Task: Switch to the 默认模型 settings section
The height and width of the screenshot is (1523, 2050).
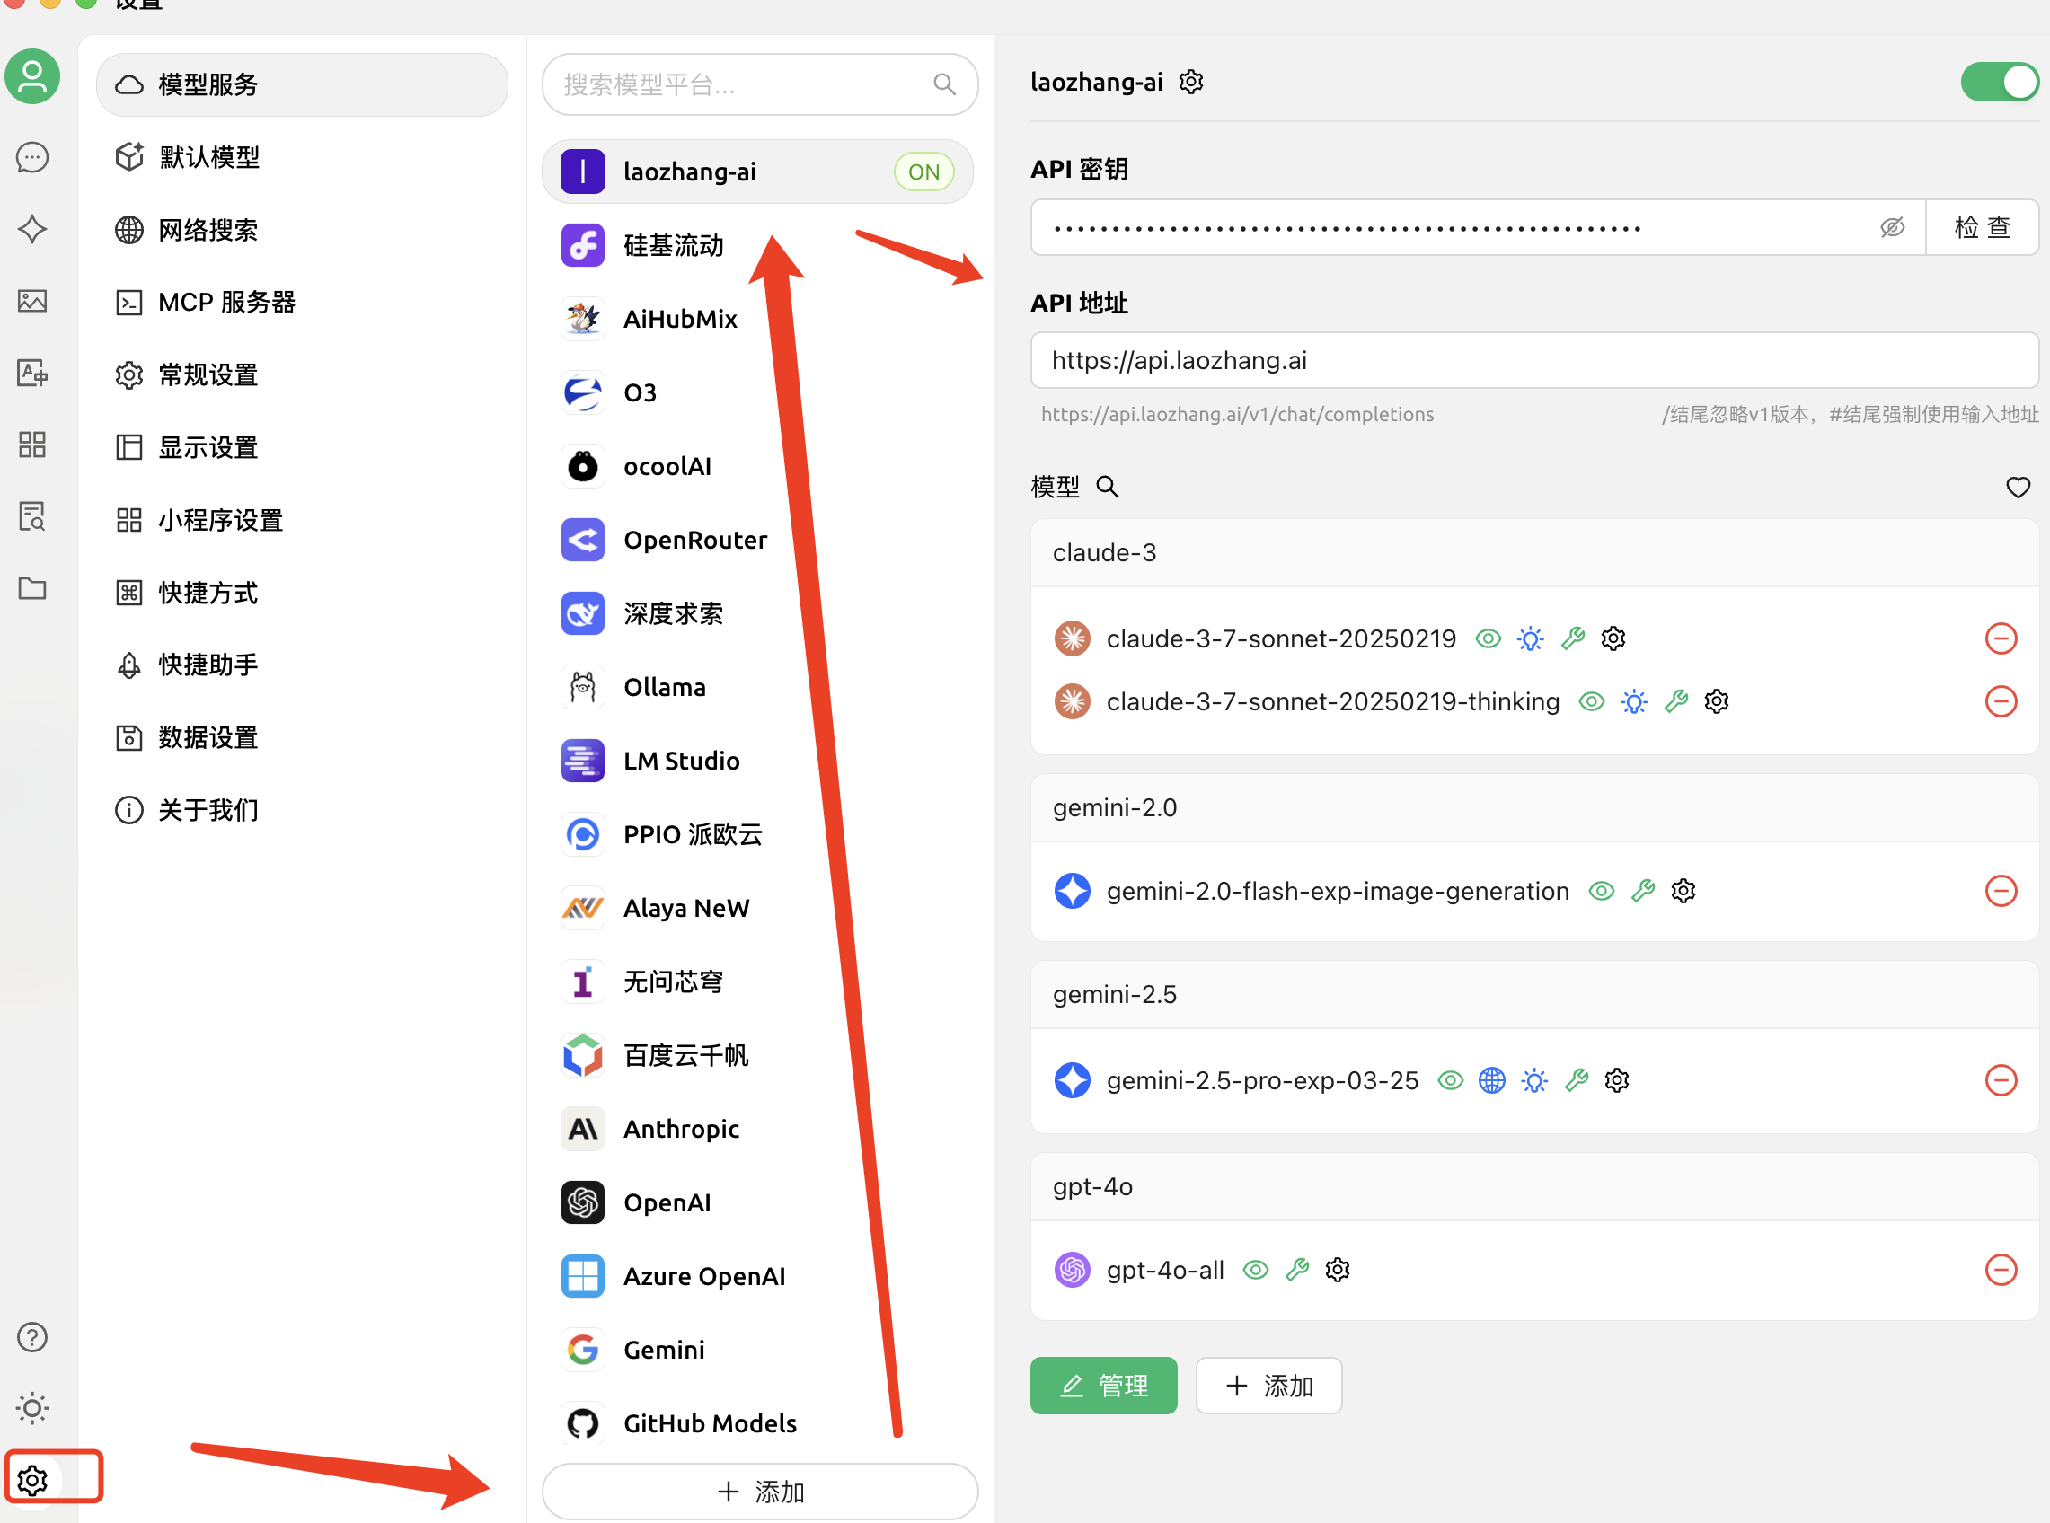Action: (208, 157)
